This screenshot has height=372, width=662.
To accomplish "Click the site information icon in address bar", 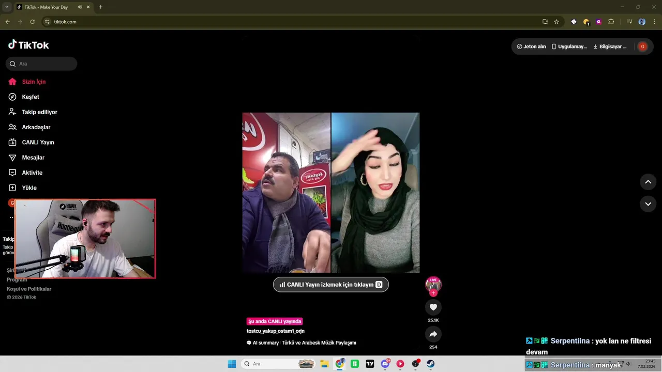I will 47,22.
